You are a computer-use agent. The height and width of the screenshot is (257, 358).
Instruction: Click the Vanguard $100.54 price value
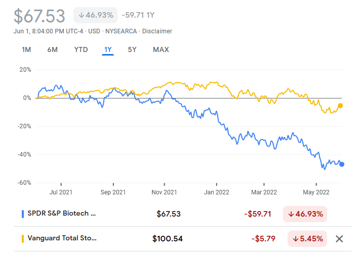click(x=167, y=239)
